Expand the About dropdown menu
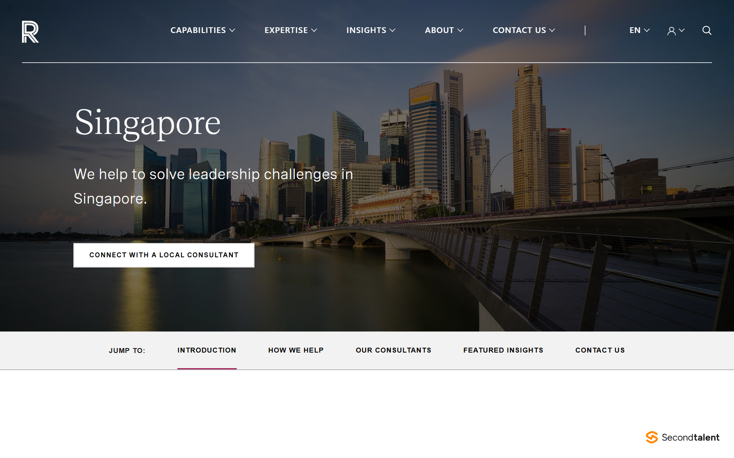The height and width of the screenshot is (458, 734). [x=444, y=30]
